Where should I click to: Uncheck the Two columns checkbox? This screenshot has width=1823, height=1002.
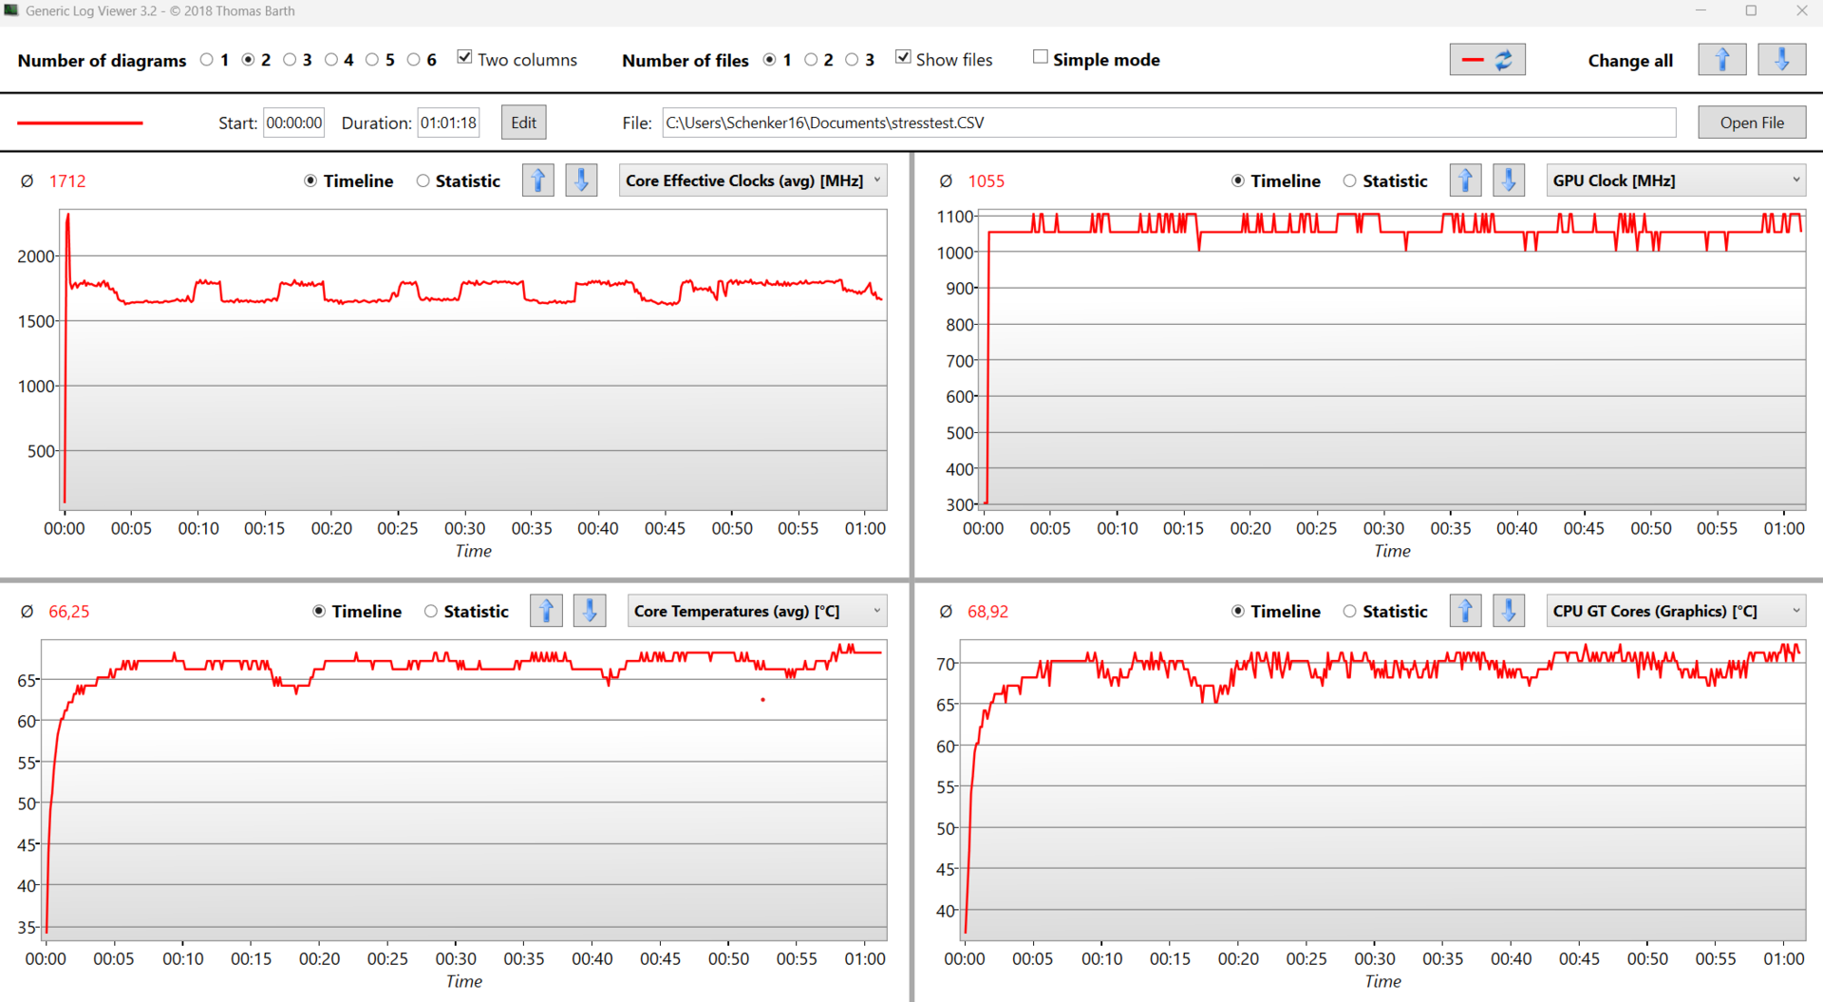464,58
